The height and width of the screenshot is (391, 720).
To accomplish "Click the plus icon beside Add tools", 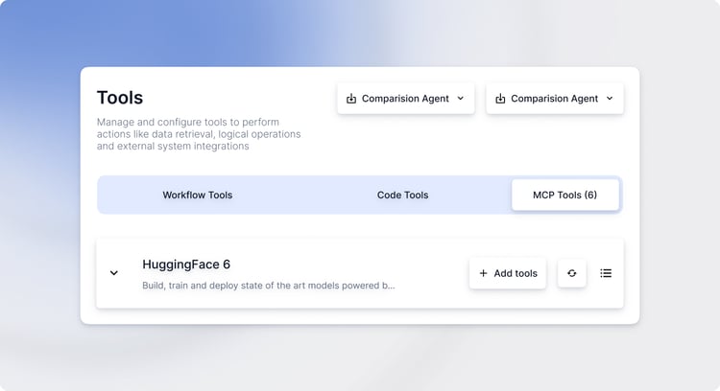I will click(x=483, y=273).
